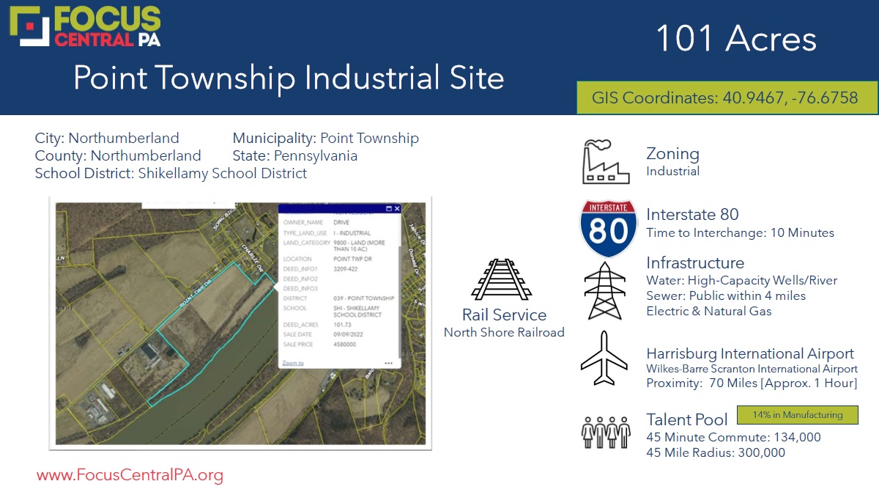Viewport: 879px width, 492px height.
Task: Close the parcel info popup
Action: coord(397,209)
